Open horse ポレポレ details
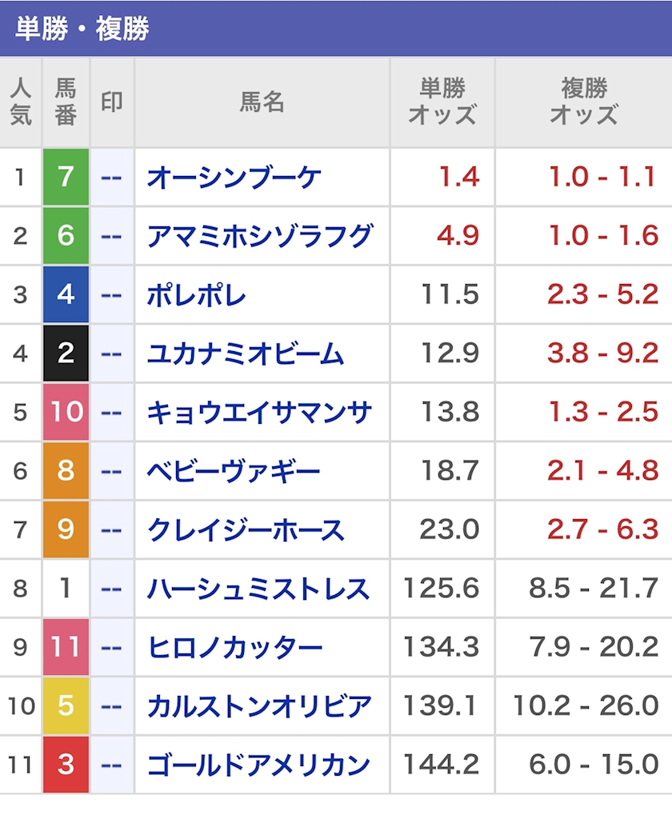 (196, 294)
